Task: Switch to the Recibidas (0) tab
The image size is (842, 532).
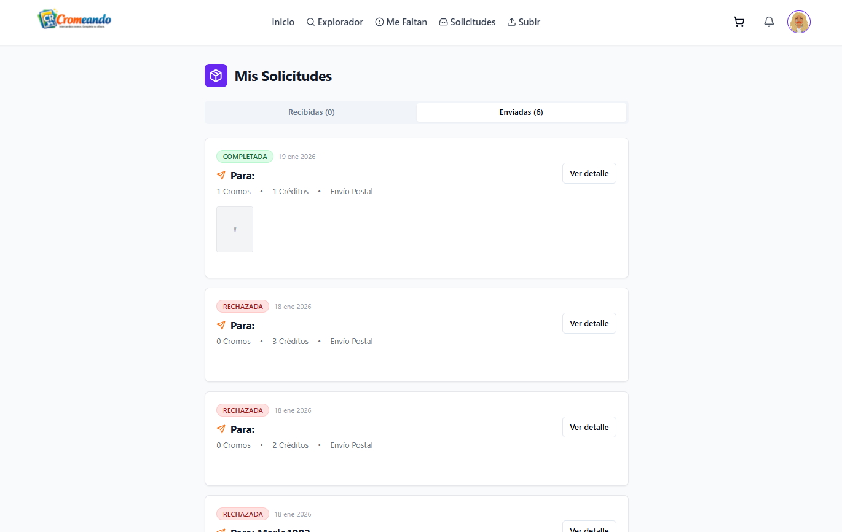Action: coord(311,112)
